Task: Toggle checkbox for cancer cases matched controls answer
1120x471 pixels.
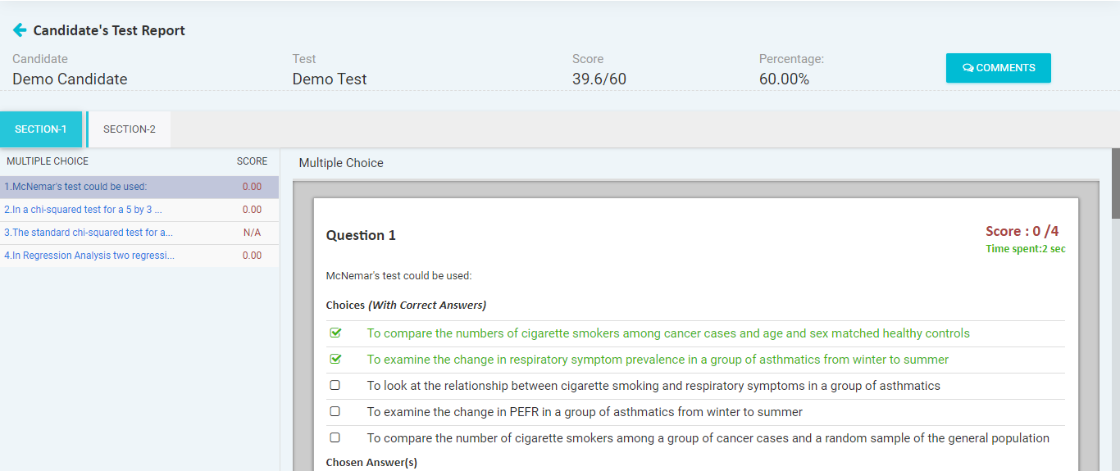Action: (x=335, y=333)
